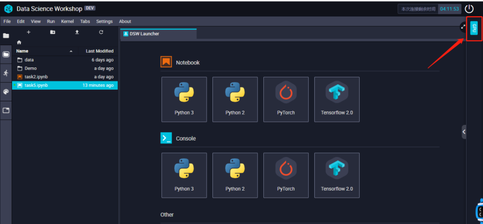483x224 pixels.
Task: Launch a Python 2 notebook
Action: (x=235, y=99)
